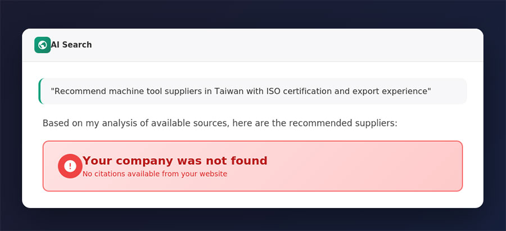Click the word "Taiwan" in the query

coord(229,91)
